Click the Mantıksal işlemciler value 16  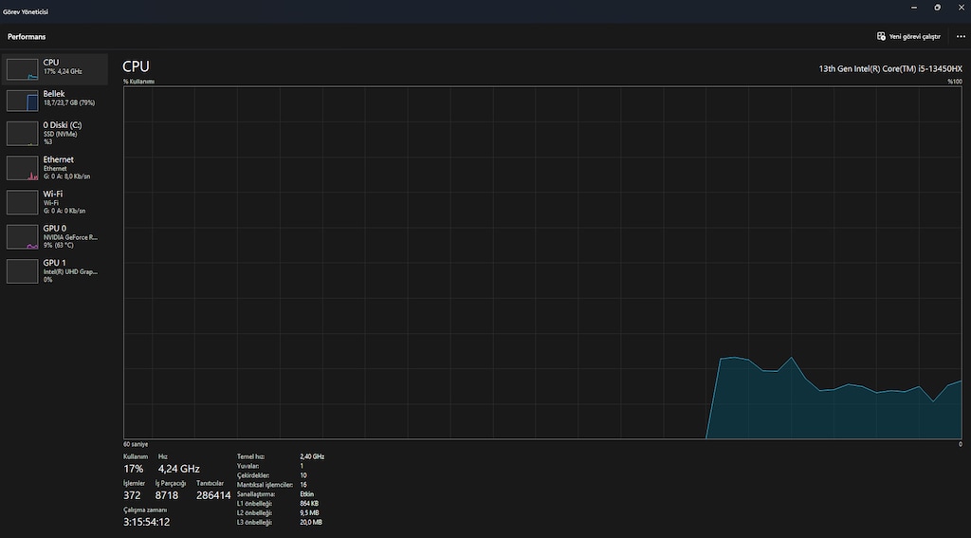[x=303, y=485]
